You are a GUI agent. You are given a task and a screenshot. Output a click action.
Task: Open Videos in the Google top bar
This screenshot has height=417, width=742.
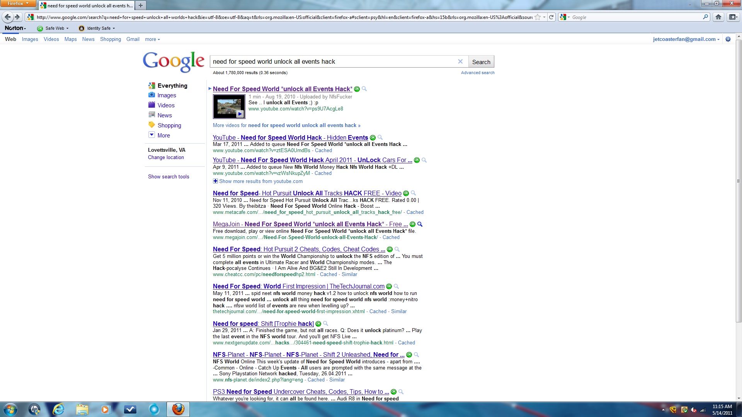click(x=51, y=39)
